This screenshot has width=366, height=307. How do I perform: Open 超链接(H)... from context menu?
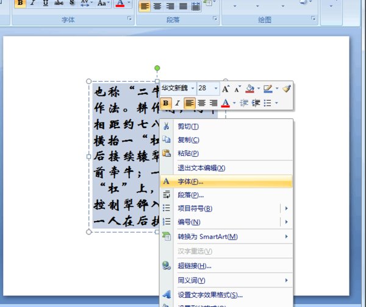(226, 265)
